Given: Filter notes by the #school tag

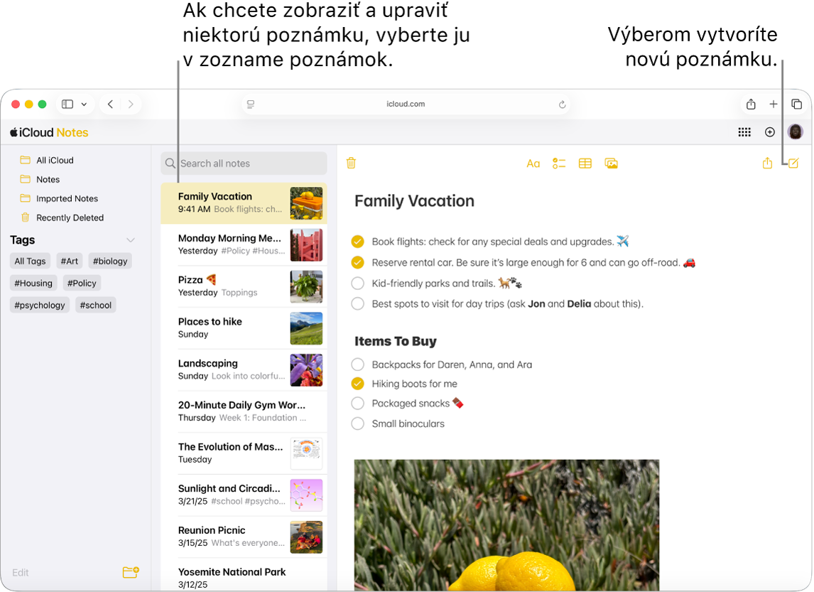Looking at the screenshot, I should (x=95, y=305).
